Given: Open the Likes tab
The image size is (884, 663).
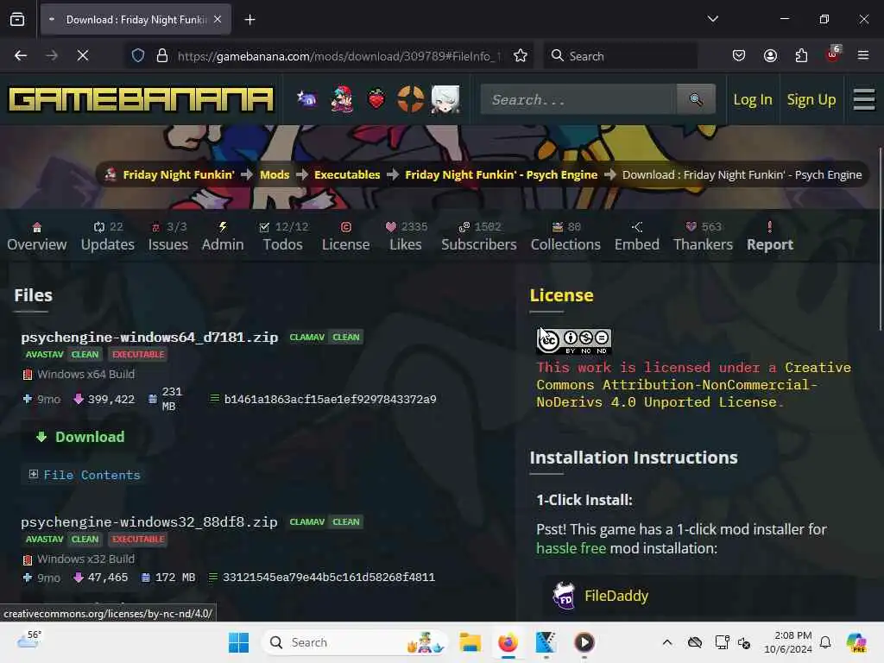Looking at the screenshot, I should click(x=406, y=237).
